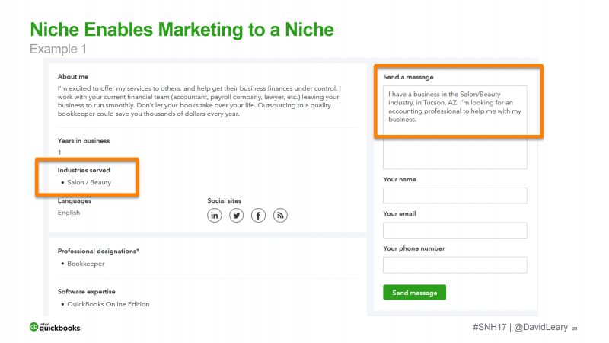This screenshot has height=343, width=609.
Task: Click the QuickBooks logo at bottom left
Action: pos(54,327)
